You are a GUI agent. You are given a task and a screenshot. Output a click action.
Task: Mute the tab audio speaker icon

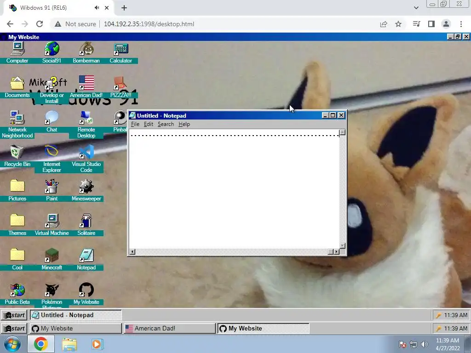[x=97, y=8]
